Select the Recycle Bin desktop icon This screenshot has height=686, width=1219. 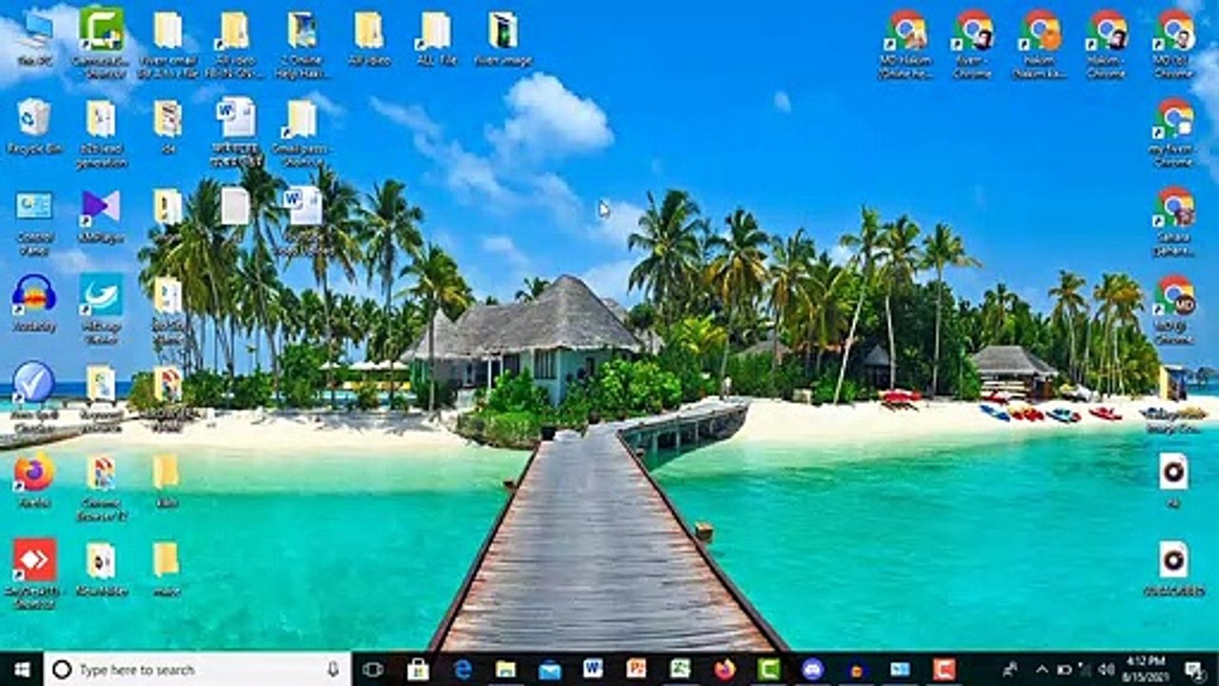click(34, 127)
